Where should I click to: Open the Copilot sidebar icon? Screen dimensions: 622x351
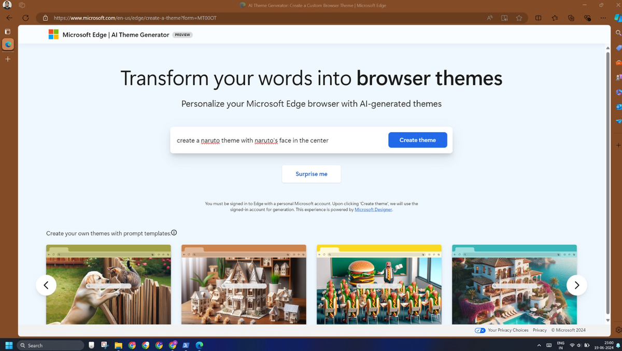[617, 18]
